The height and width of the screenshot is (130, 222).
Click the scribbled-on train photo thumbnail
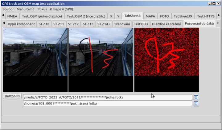[x=101, y=60]
